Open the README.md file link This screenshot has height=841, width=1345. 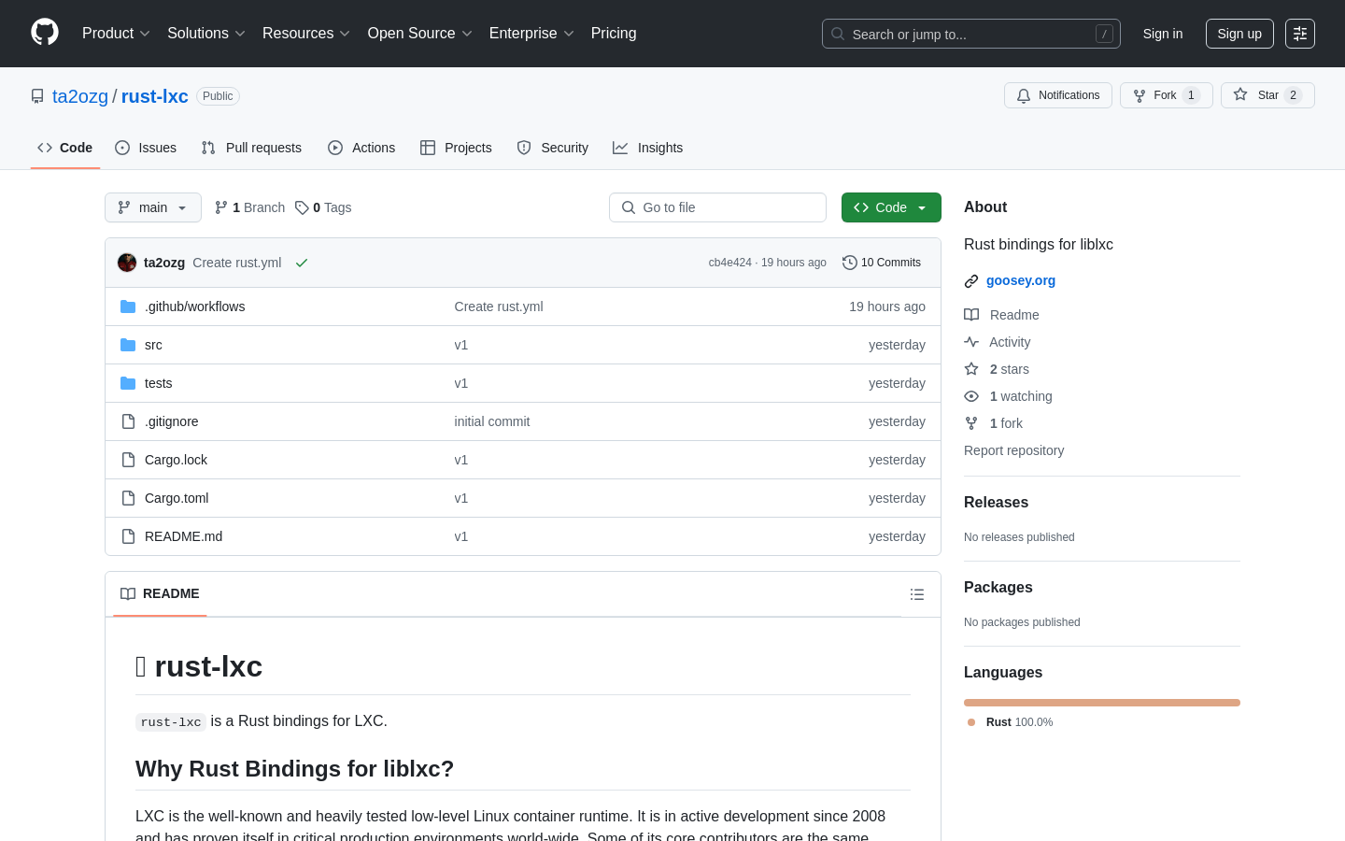point(183,536)
